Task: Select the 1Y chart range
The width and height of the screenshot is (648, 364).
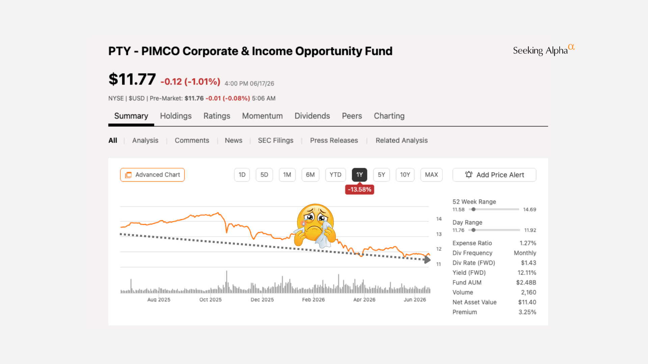Action: [359, 175]
